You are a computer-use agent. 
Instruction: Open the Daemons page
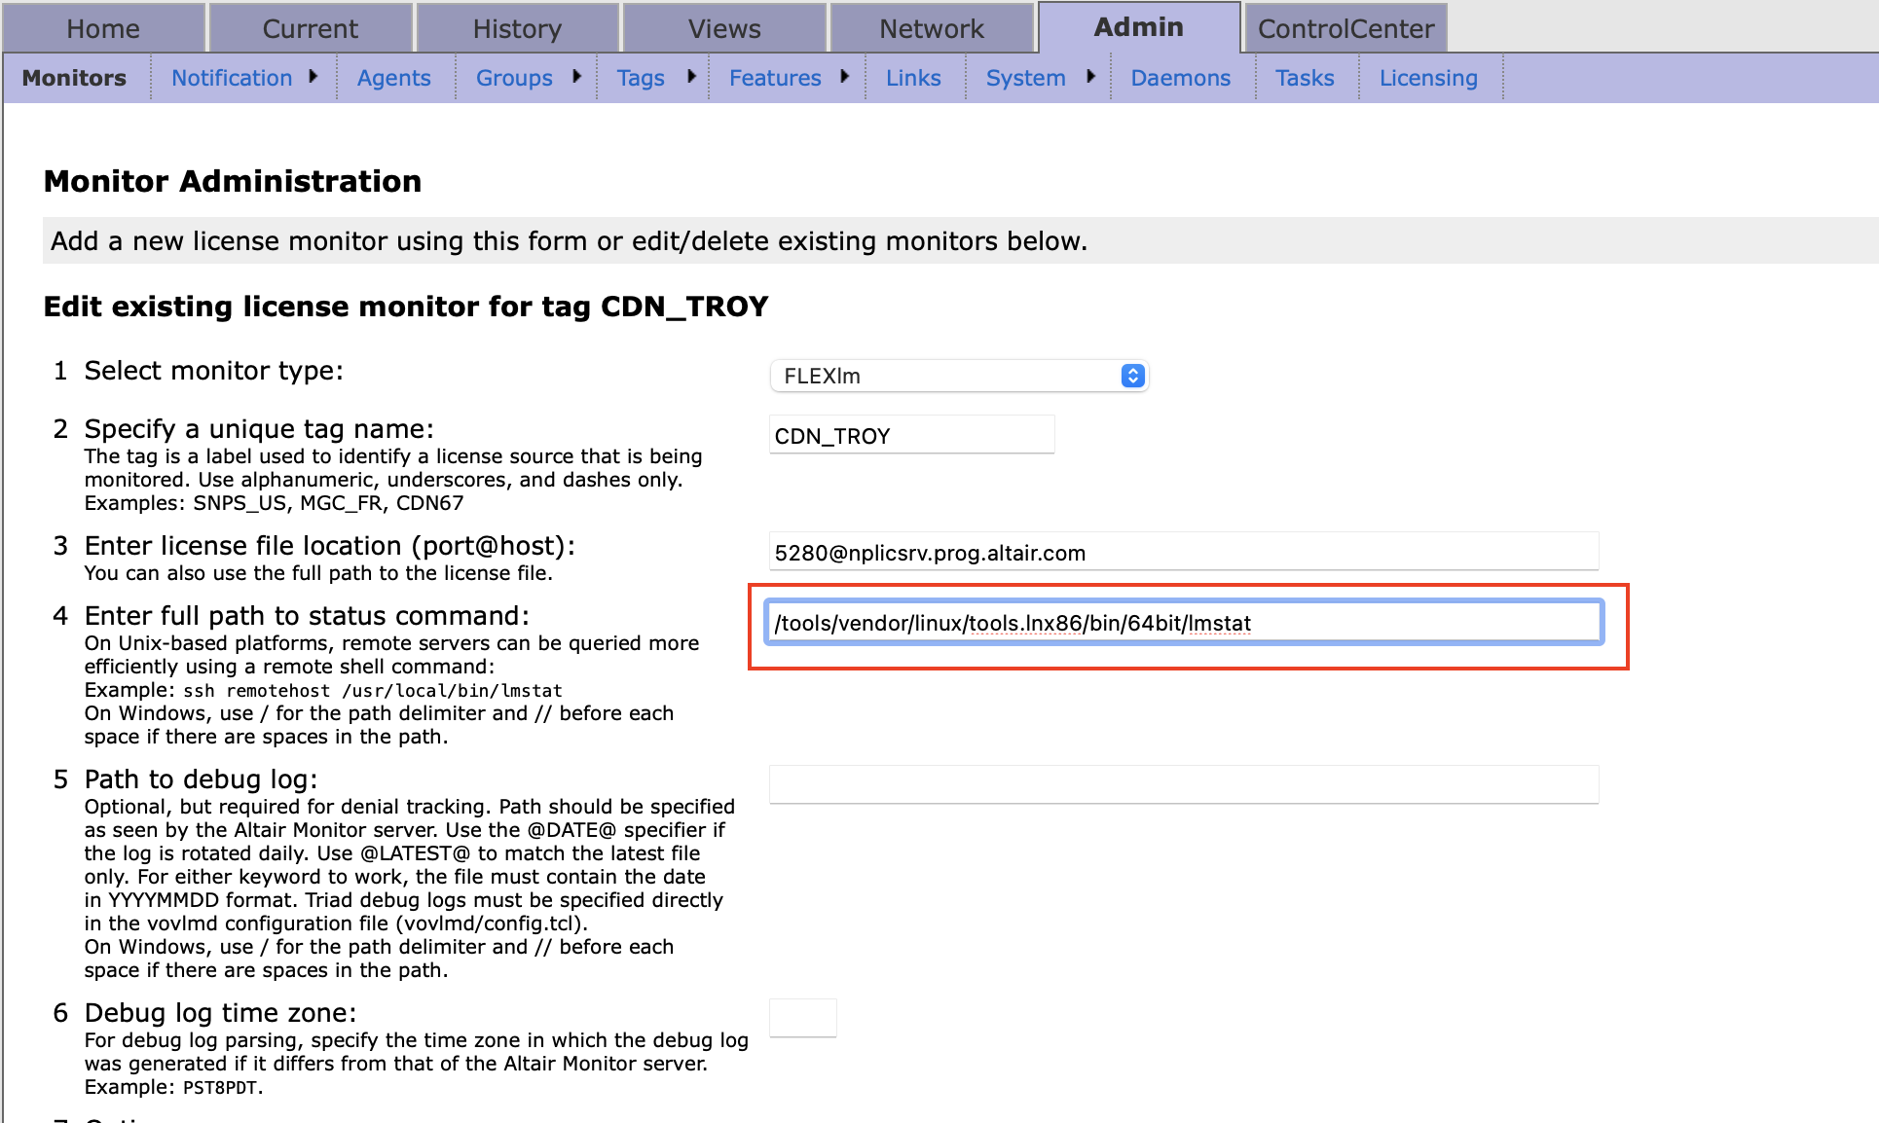pyautogui.click(x=1180, y=78)
